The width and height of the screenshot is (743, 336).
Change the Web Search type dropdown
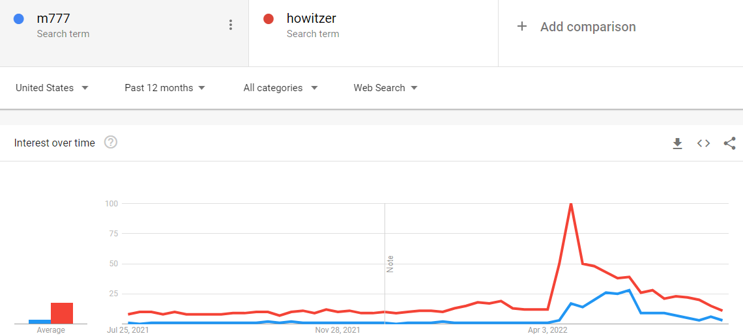[385, 87]
